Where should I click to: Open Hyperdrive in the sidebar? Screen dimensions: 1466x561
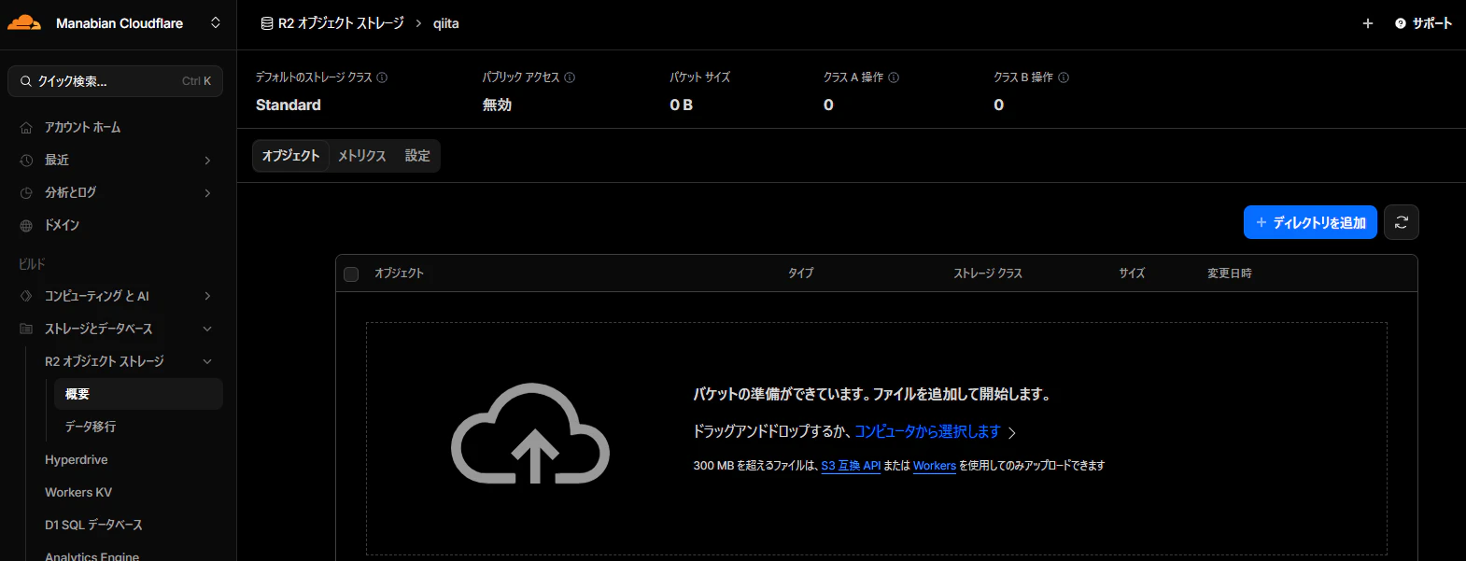click(77, 459)
